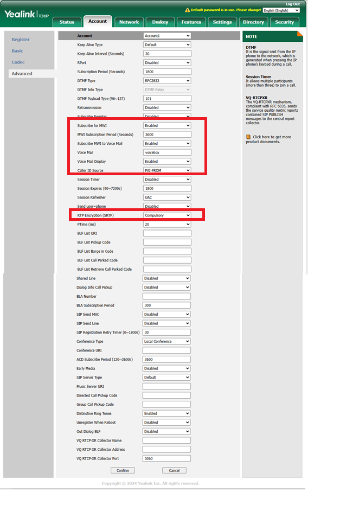
Task: Click the Conference URI field
Action: click(166, 350)
